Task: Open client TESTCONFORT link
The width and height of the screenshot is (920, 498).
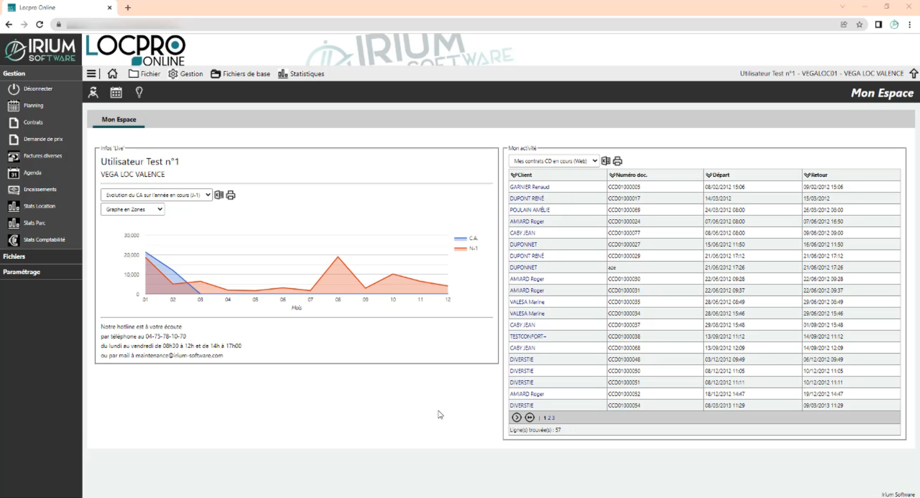Action: [x=528, y=336]
